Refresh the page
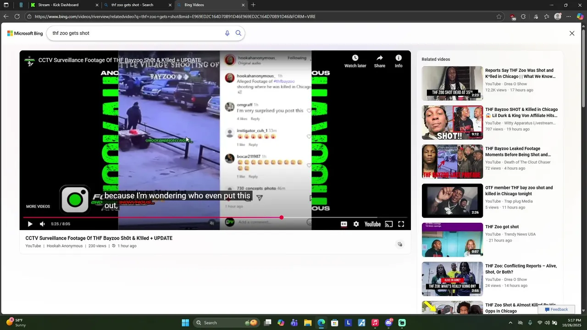This screenshot has height=330, width=587. point(17,16)
